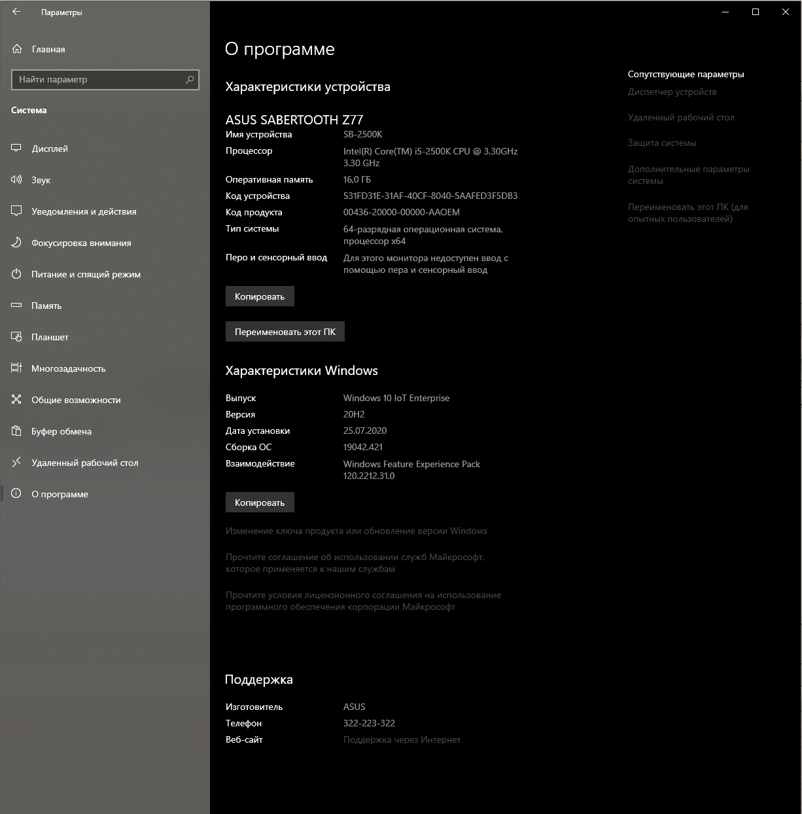Click the back arrow icon
The height and width of the screenshot is (814, 802).
[16, 12]
